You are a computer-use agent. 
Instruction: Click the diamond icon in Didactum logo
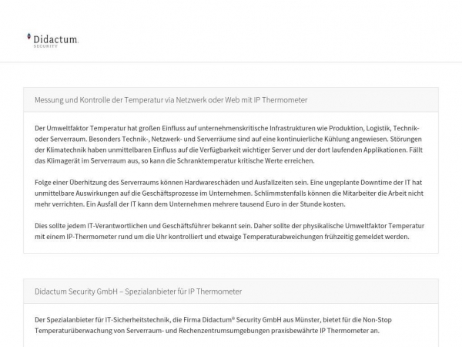point(29,36)
